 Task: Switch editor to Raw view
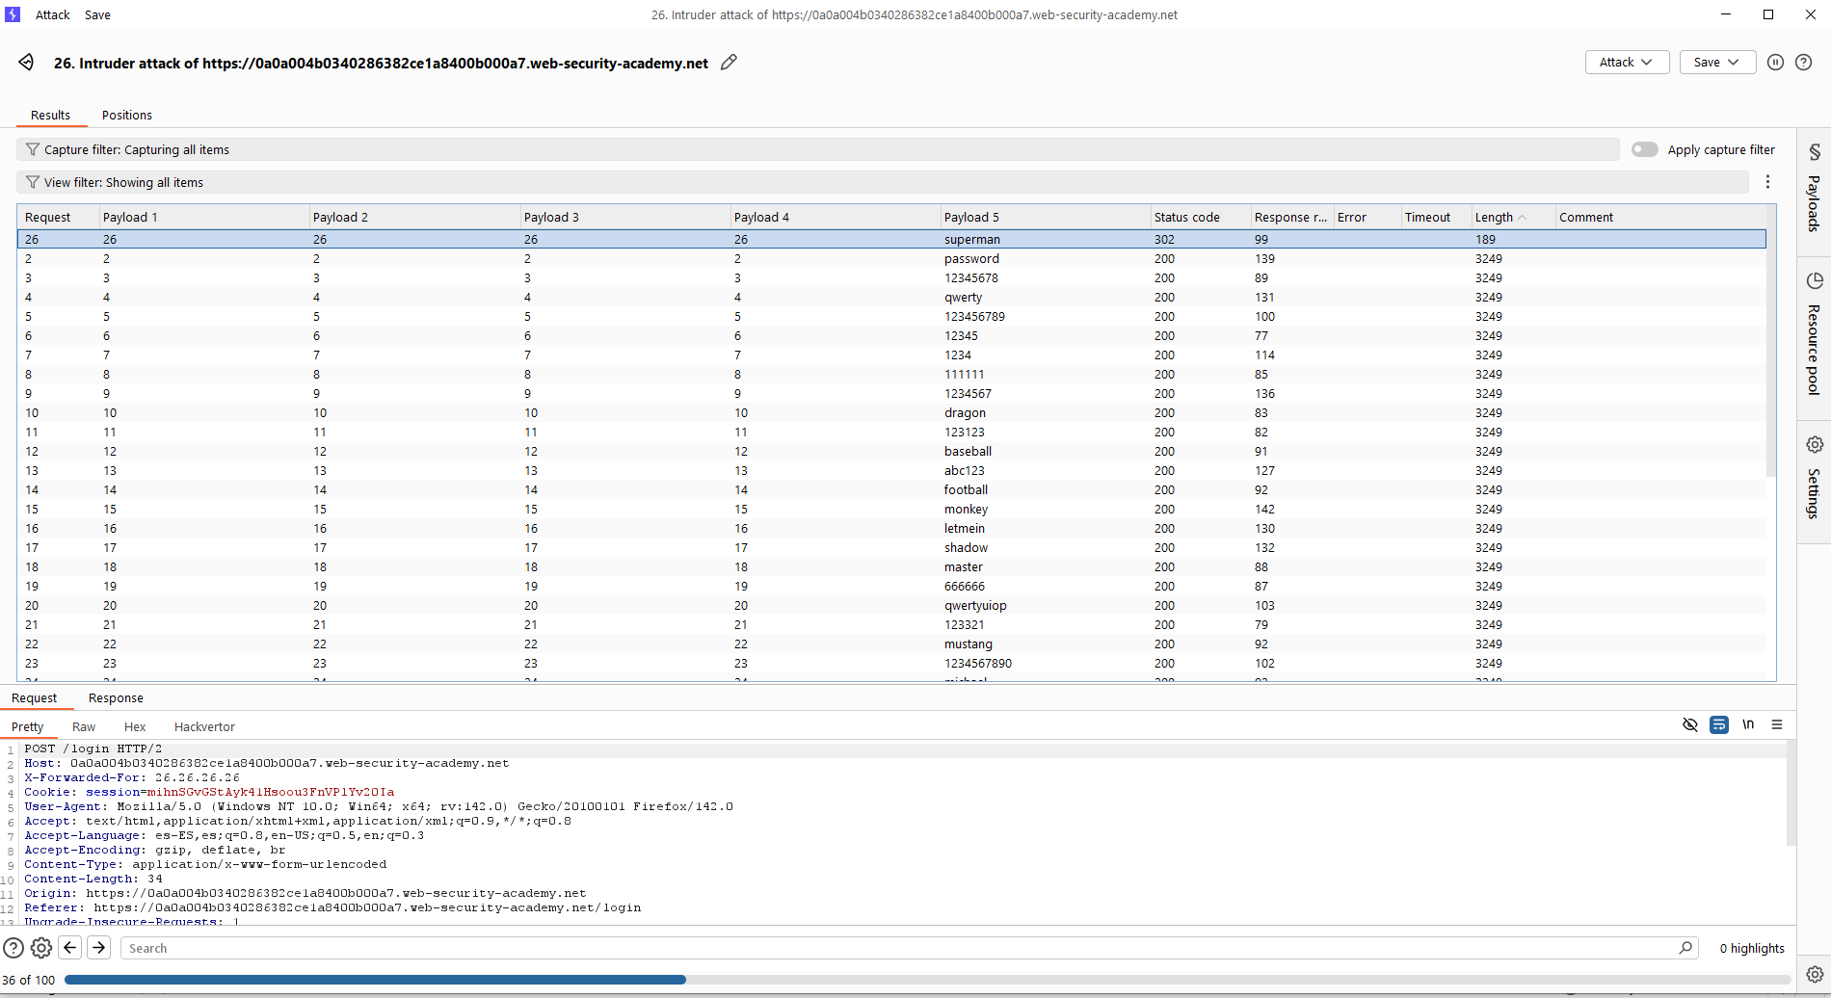point(84,726)
